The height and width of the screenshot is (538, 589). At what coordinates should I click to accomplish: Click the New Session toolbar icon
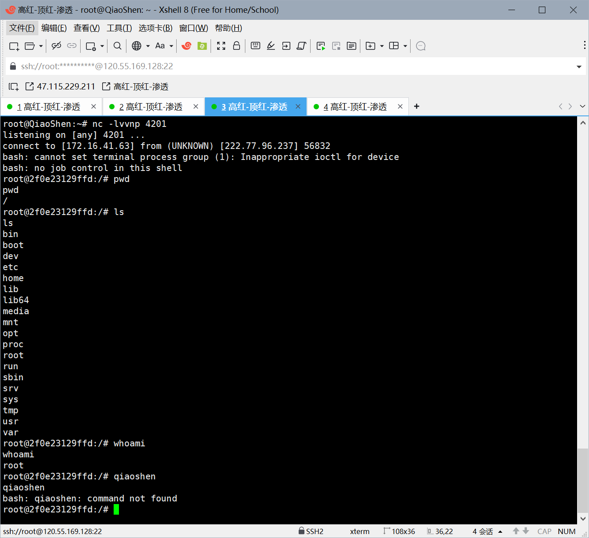(14, 46)
